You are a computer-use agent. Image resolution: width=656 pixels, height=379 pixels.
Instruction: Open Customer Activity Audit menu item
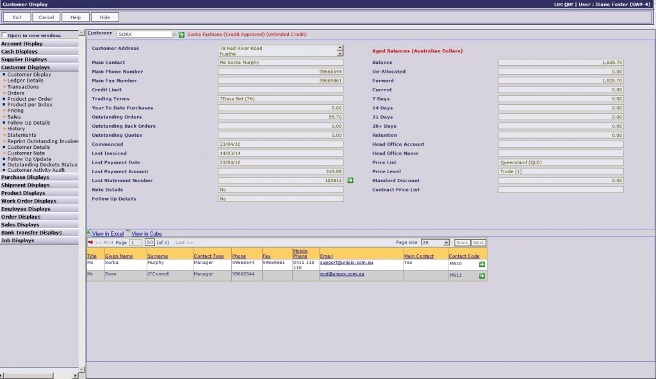[36, 170]
